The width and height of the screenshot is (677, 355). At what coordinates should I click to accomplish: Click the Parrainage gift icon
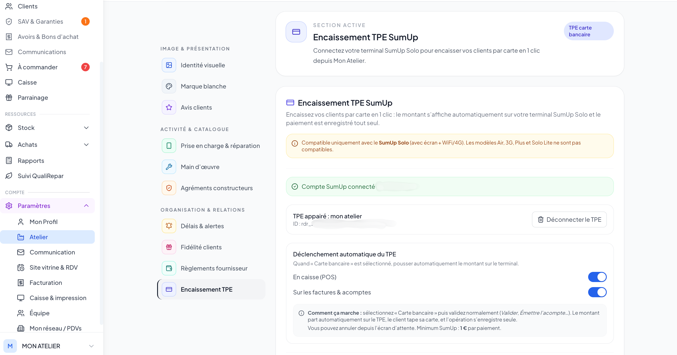pos(9,97)
